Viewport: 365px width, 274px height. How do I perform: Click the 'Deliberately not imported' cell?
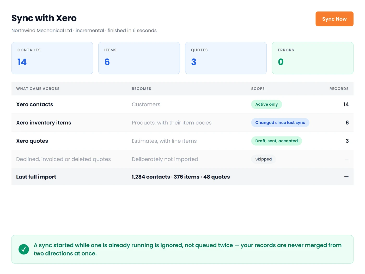(165, 159)
